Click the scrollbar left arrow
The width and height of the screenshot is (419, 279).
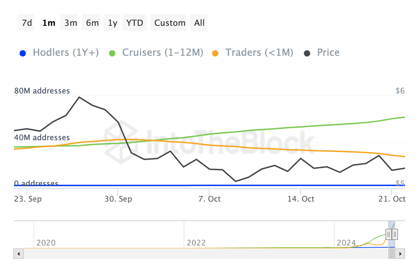click(19, 254)
